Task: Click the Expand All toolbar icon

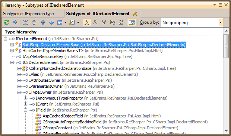Action: (x=25, y=22)
